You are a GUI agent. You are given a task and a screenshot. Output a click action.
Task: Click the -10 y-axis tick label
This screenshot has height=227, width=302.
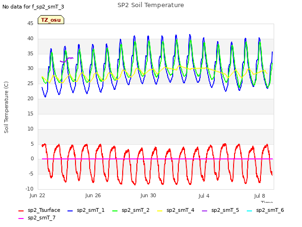click(29, 189)
